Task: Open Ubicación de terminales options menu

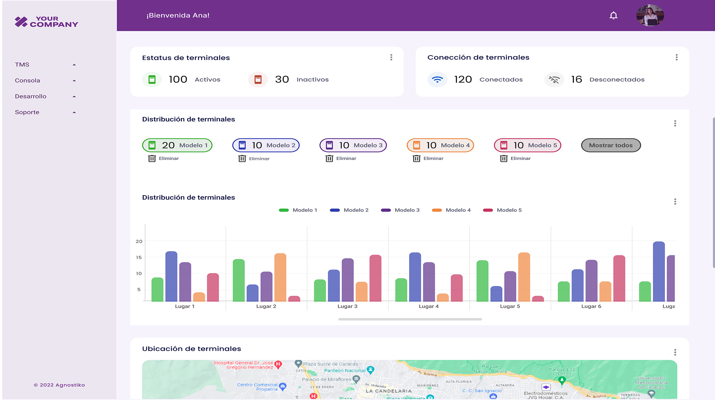Action: (675, 353)
